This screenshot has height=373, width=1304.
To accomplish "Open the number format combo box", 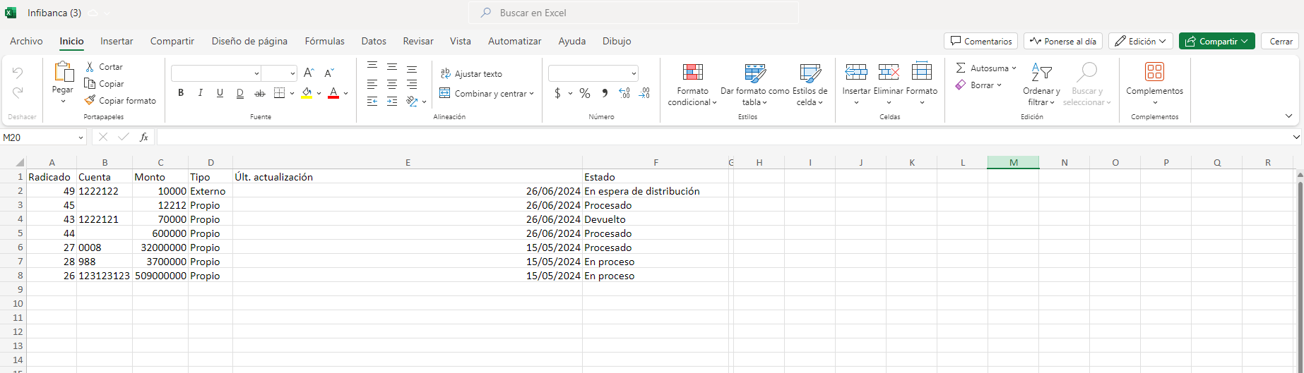I will 593,73.
